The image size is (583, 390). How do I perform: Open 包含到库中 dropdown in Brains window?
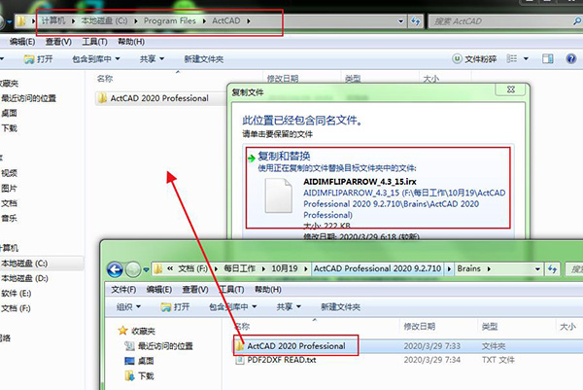tap(233, 307)
